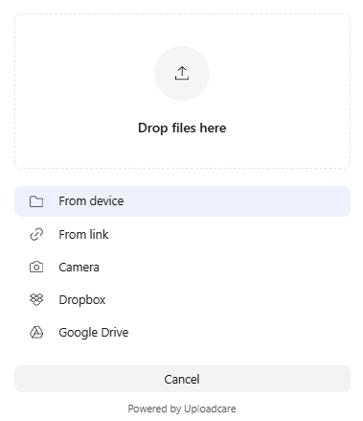Open the Camera source option
The image size is (363, 421).
point(182,267)
